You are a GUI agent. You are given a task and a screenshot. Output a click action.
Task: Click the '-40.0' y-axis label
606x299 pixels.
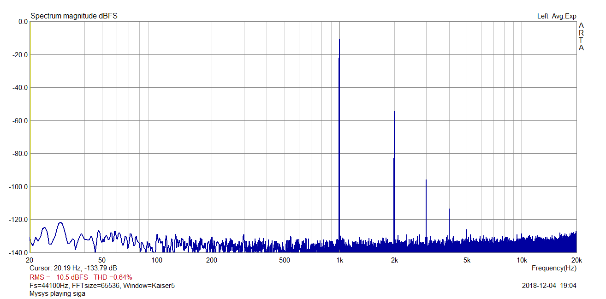[x=21, y=88]
